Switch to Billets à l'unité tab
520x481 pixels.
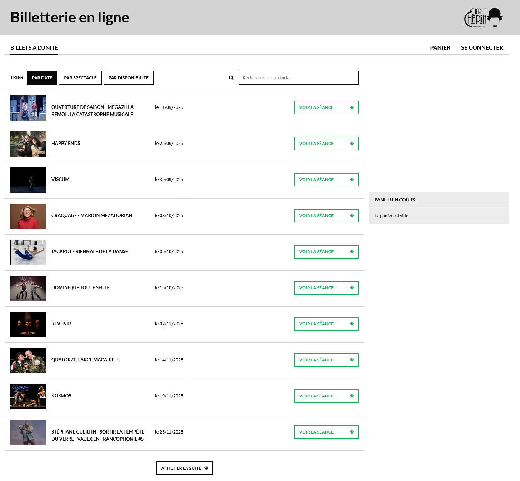[34, 48]
